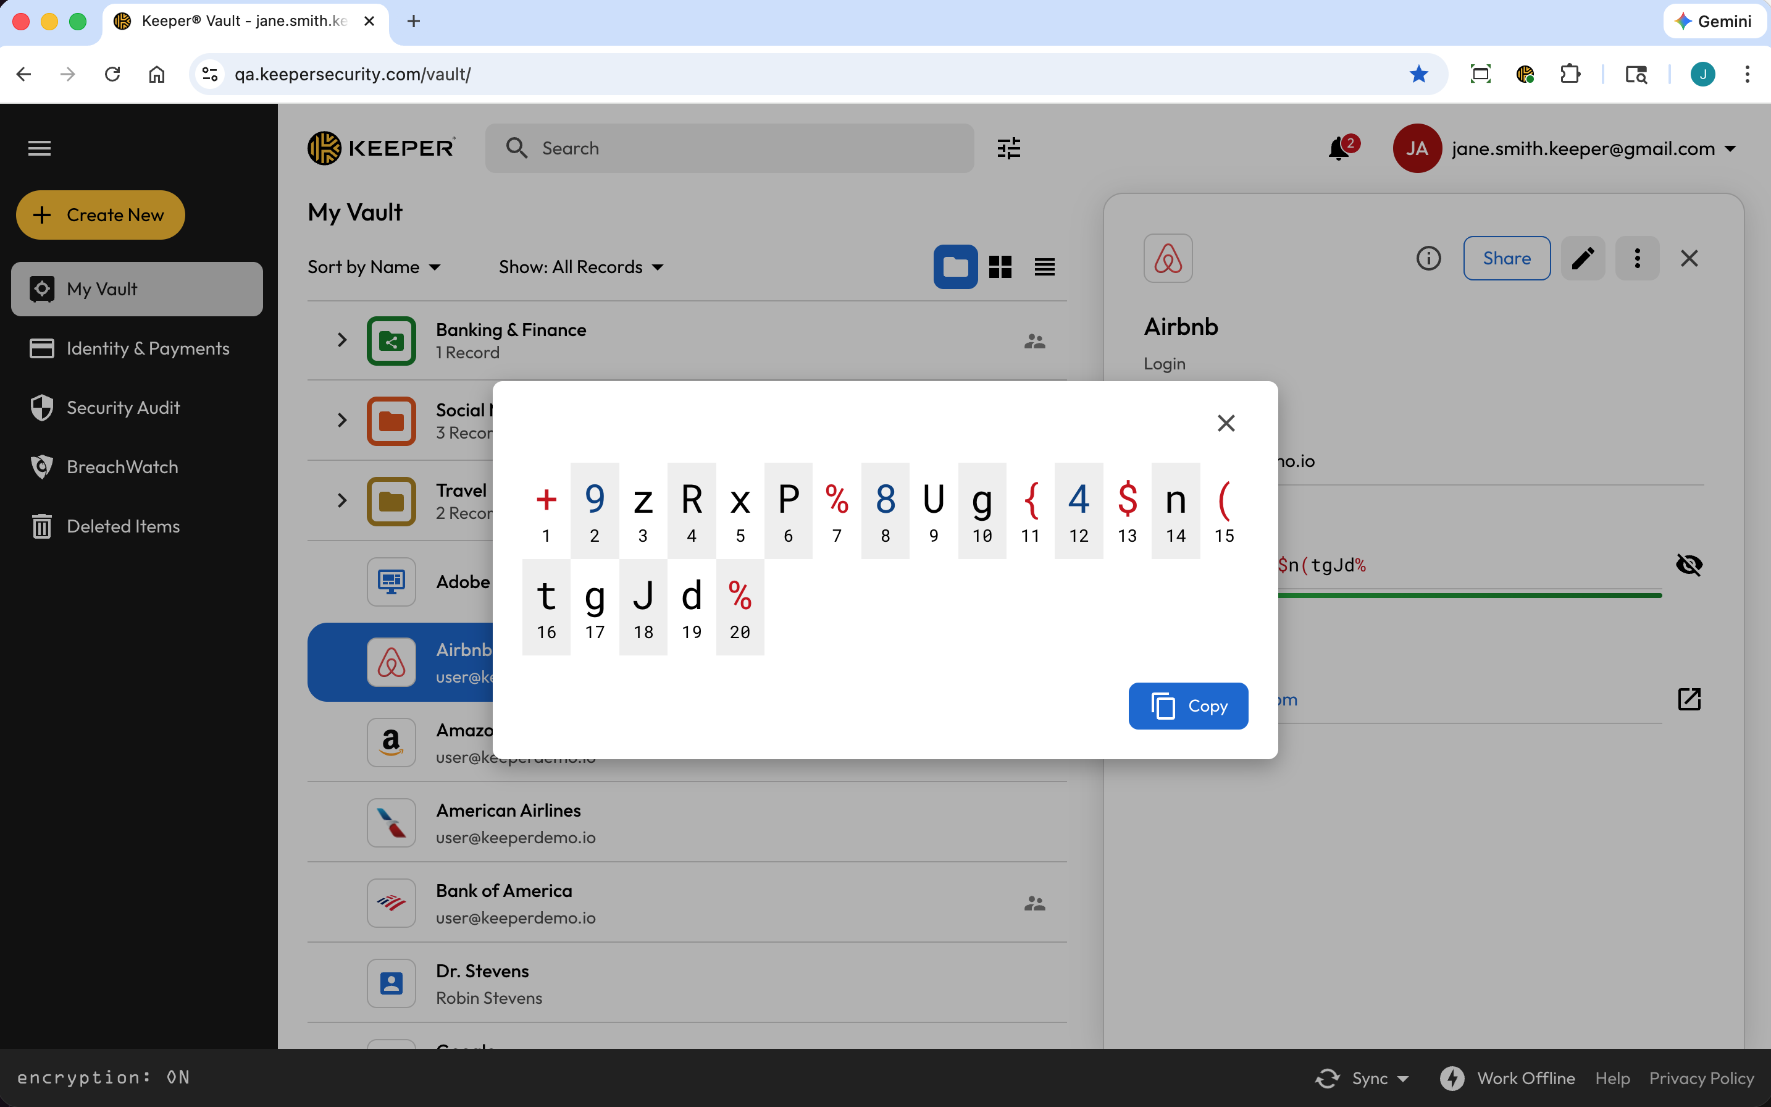
Task: Toggle the folder view button
Action: [x=955, y=267]
